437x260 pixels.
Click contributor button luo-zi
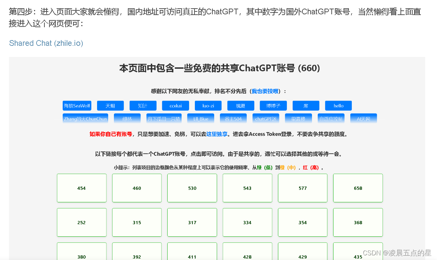208,106
